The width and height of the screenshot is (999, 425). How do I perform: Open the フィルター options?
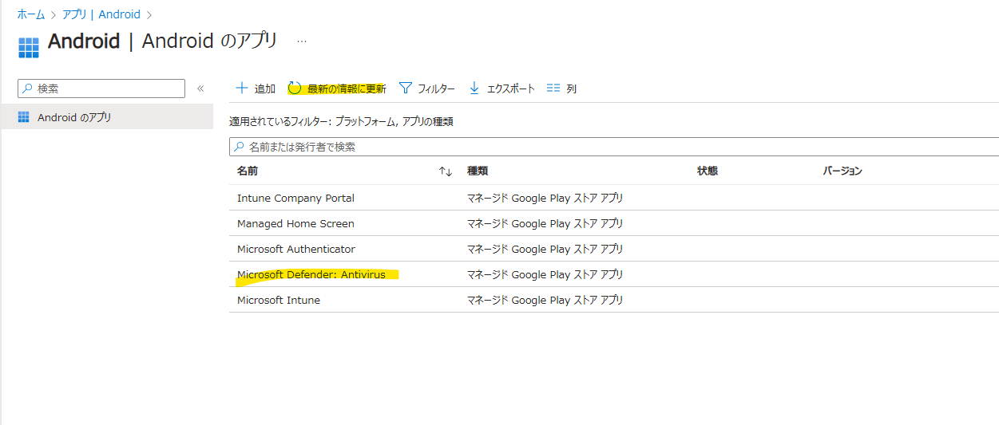(x=436, y=89)
